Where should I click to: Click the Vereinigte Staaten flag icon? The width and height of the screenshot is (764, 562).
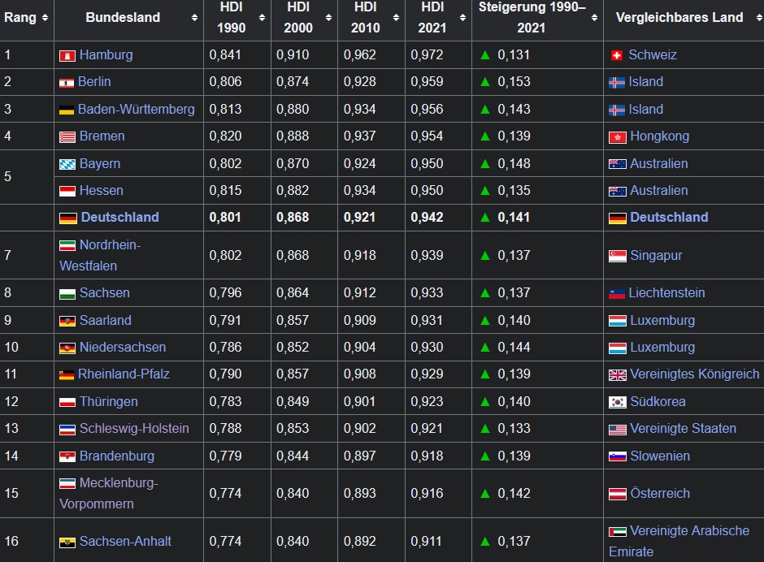point(618,430)
